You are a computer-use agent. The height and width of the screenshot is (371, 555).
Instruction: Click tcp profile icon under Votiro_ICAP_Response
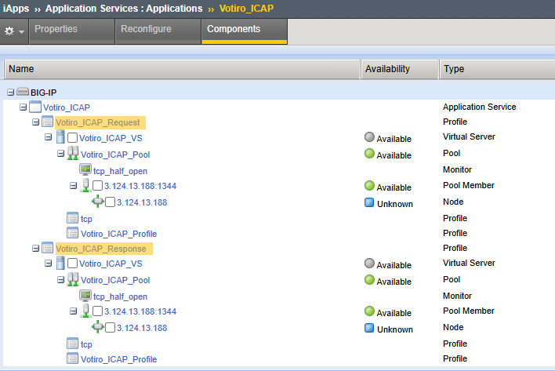point(73,343)
